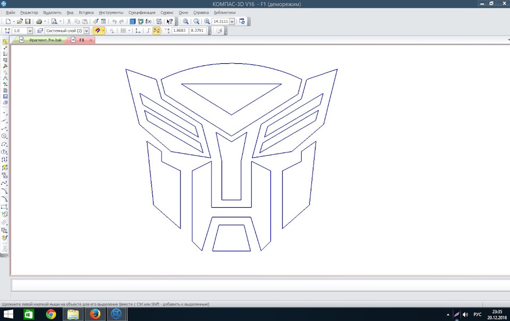Open the variables f(x) icon

click(148, 21)
